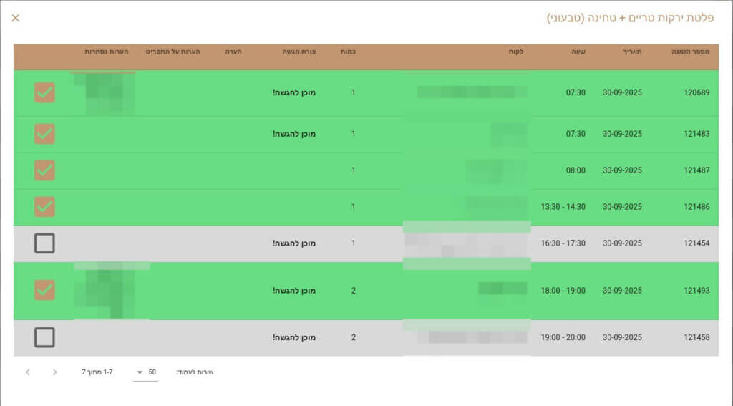Screen dimensions: 733x406
Task: Toggle the checkbox for order 121487
Action: coord(44,170)
